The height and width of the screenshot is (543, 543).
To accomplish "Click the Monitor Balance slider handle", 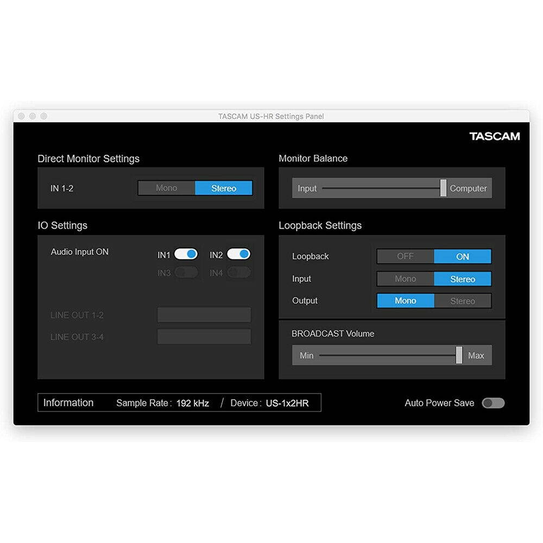I will coord(443,188).
